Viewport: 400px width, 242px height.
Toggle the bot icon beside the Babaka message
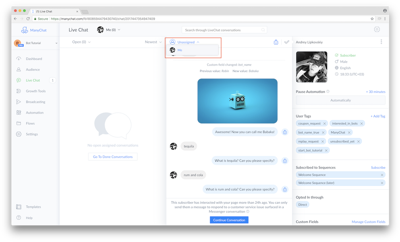(x=285, y=131)
